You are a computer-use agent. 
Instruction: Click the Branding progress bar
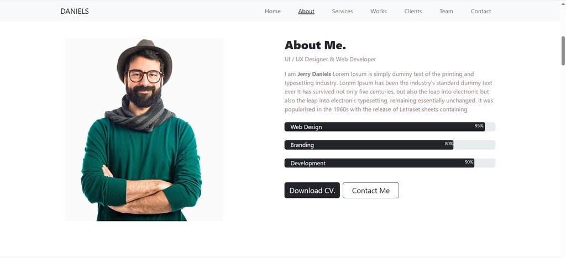tap(390, 145)
